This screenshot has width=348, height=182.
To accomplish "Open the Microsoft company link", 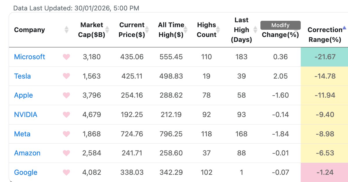I will 30,57.
